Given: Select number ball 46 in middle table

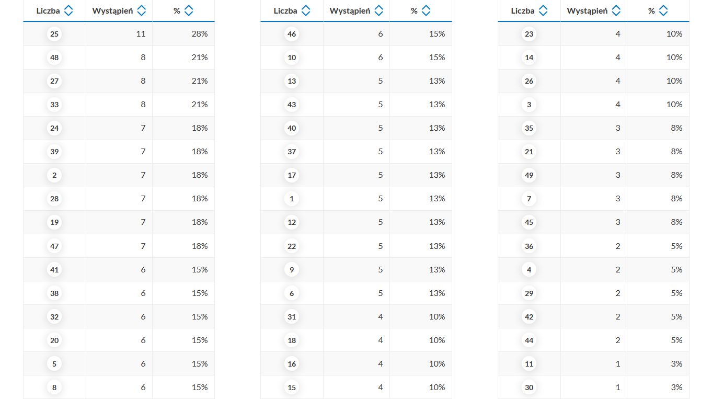Looking at the screenshot, I should pos(292,34).
